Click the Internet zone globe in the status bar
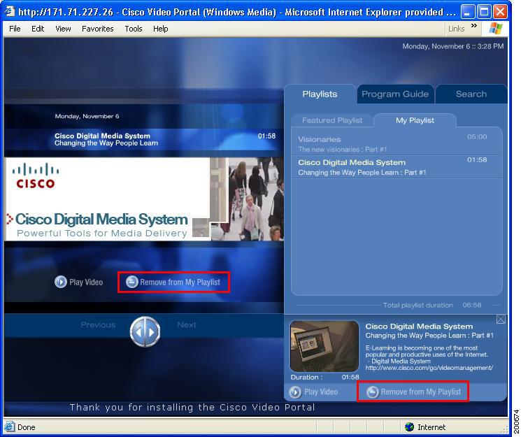Image resolution: width=521 pixels, height=437 pixels. [x=409, y=427]
